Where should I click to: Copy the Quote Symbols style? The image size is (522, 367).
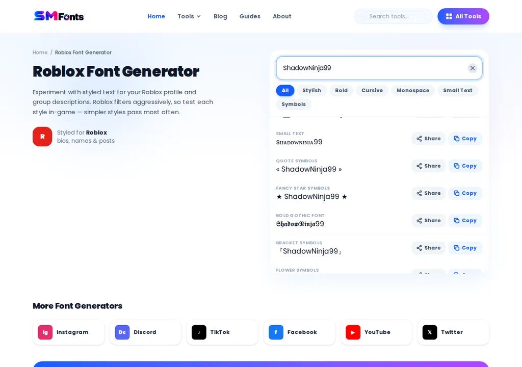tap(465, 166)
